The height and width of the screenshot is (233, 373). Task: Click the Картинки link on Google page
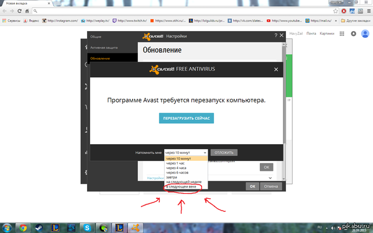click(x=327, y=34)
